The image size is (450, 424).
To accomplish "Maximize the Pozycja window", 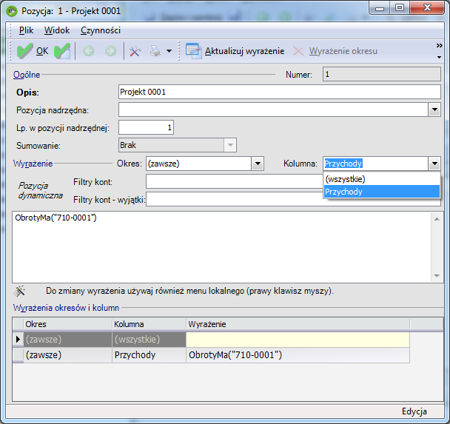I will click(400, 7).
